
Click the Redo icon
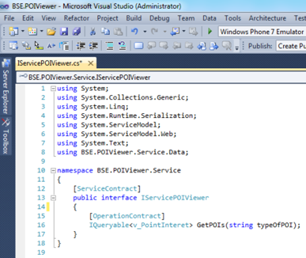(x=154, y=32)
